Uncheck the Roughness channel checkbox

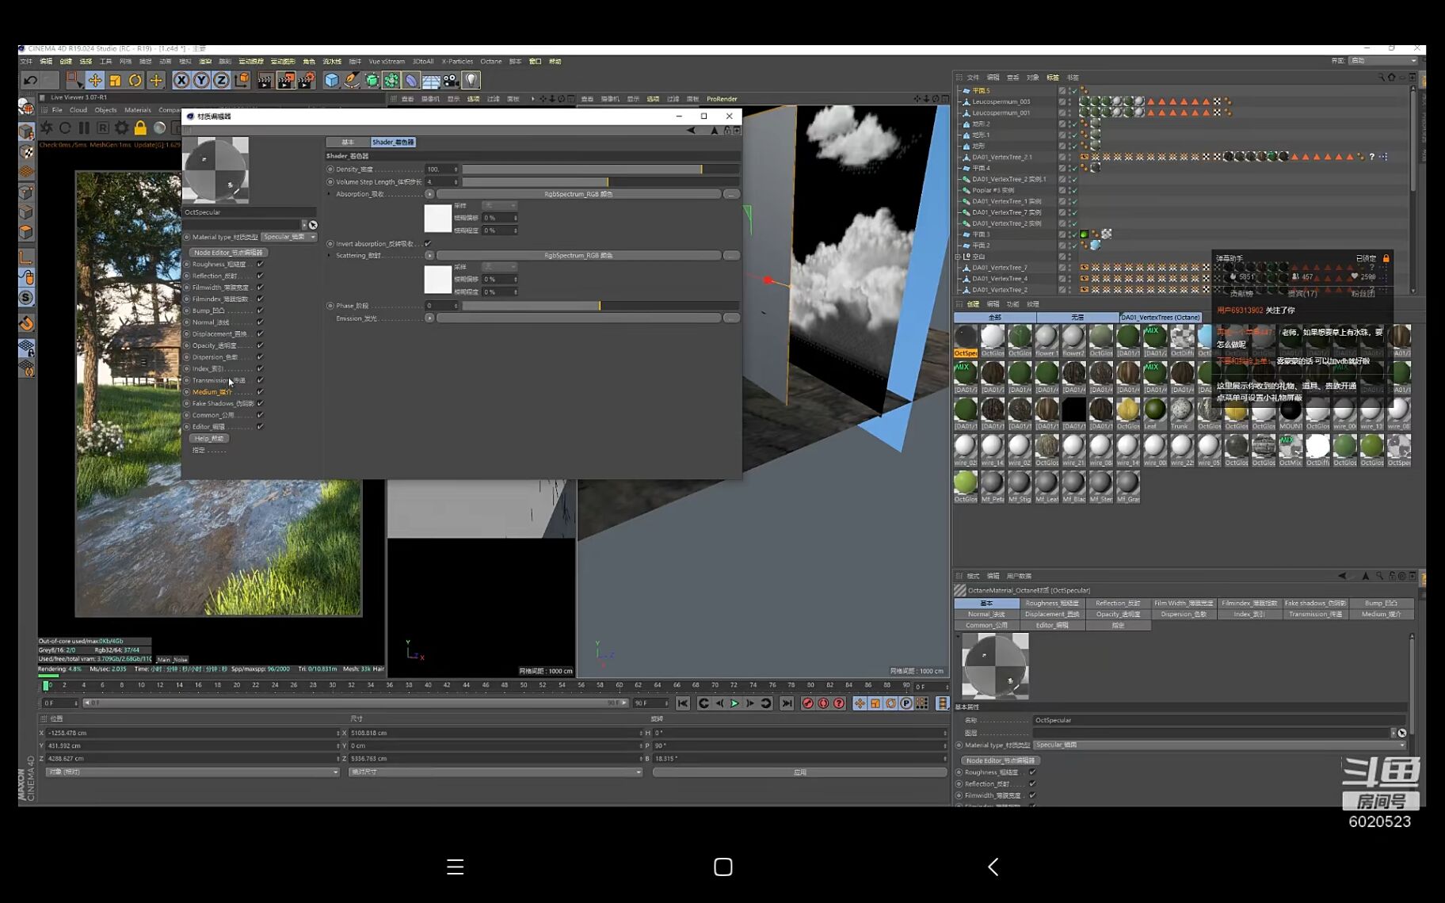click(260, 264)
